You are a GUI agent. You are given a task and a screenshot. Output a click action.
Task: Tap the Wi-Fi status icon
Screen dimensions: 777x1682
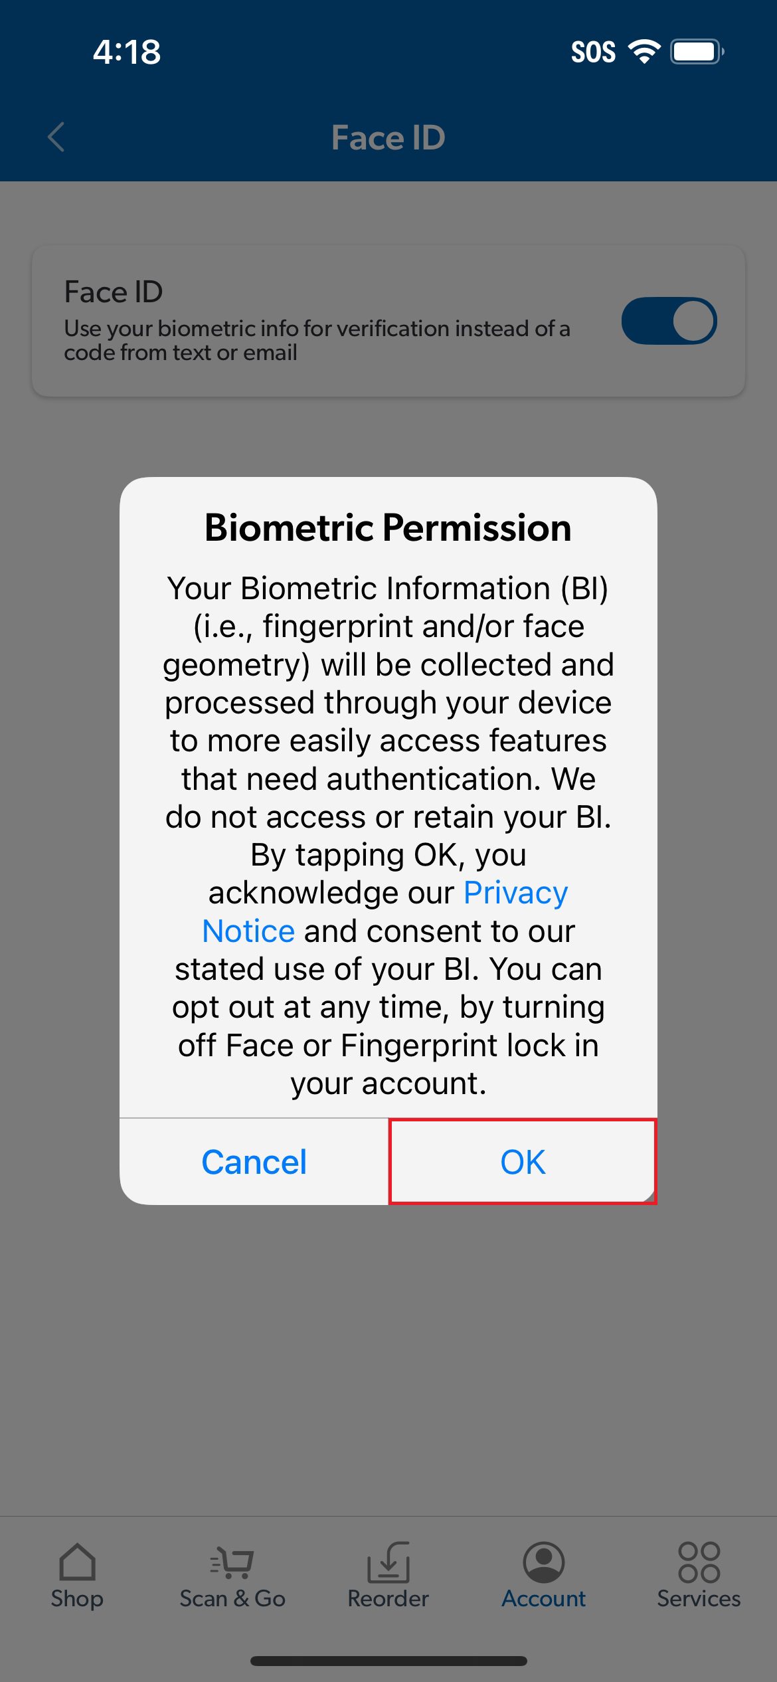tap(644, 52)
